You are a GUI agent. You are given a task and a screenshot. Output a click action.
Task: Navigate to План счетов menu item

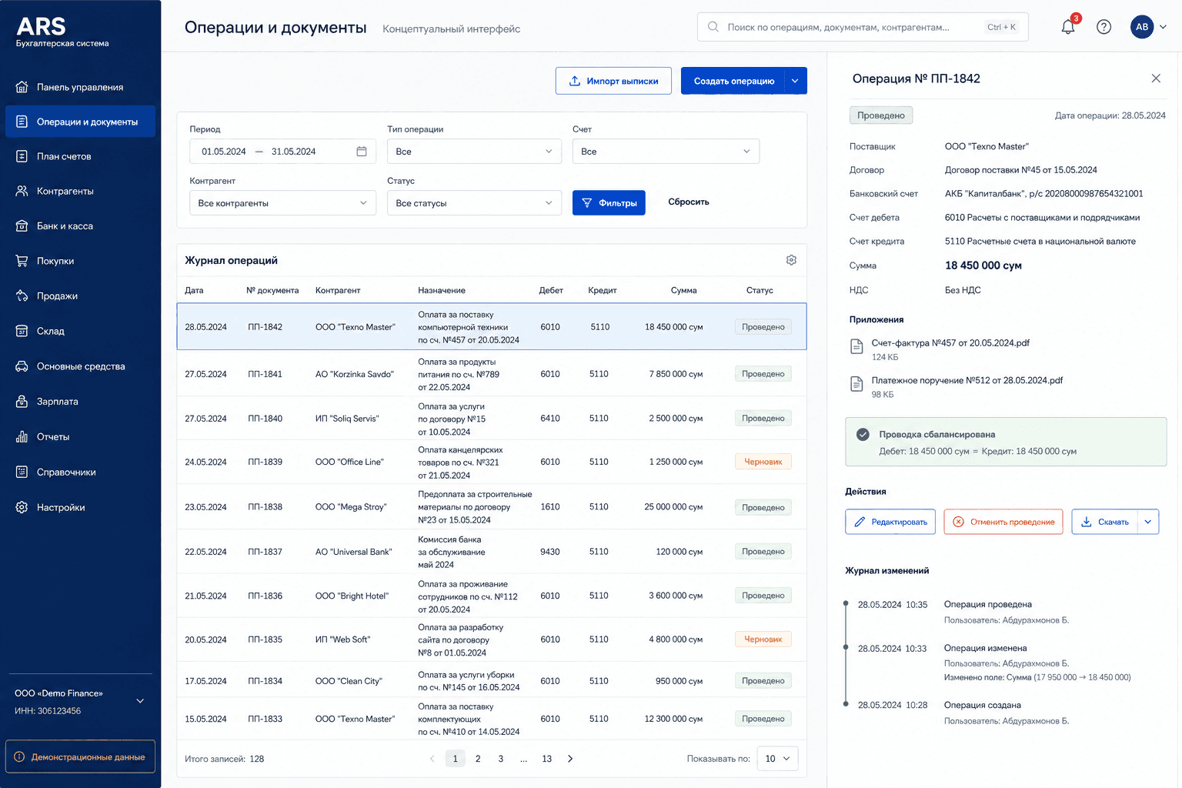[x=80, y=156]
